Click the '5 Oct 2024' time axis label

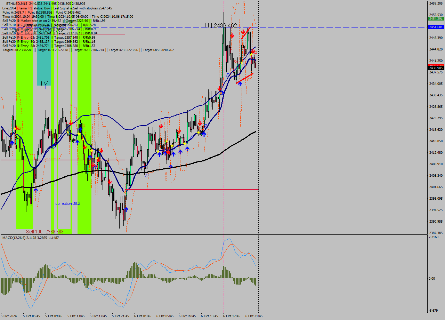9,316
